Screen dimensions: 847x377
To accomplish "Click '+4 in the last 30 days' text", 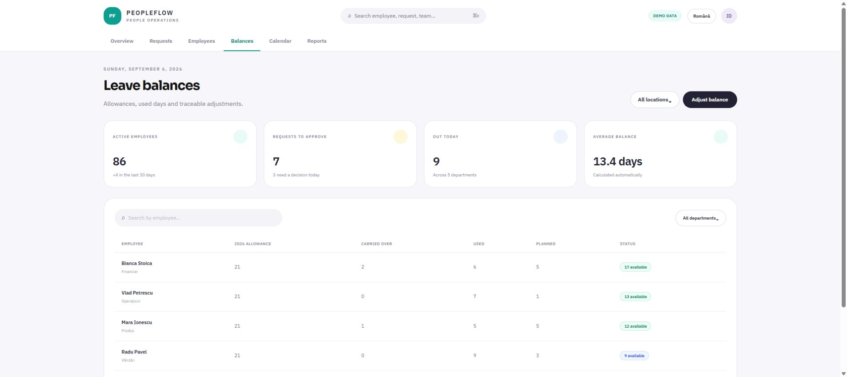I will (x=134, y=175).
